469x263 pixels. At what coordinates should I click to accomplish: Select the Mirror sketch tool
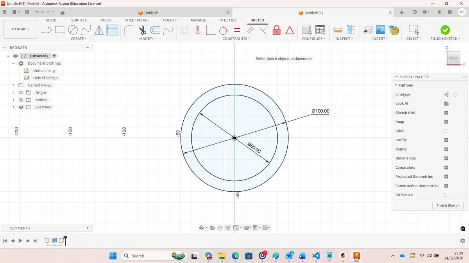99,30
